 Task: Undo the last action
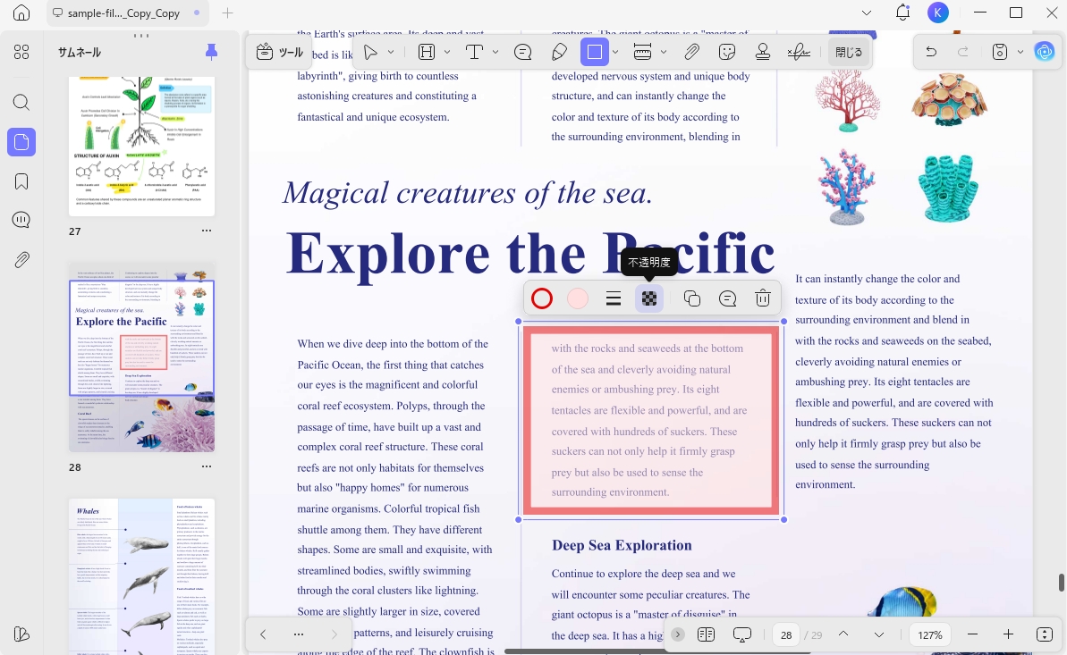[x=932, y=53]
